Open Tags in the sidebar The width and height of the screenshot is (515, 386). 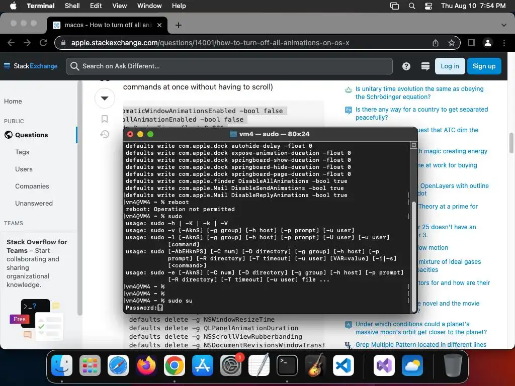(x=22, y=152)
